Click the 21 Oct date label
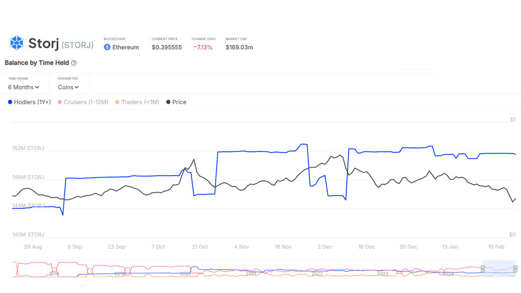521x293 pixels. point(200,247)
